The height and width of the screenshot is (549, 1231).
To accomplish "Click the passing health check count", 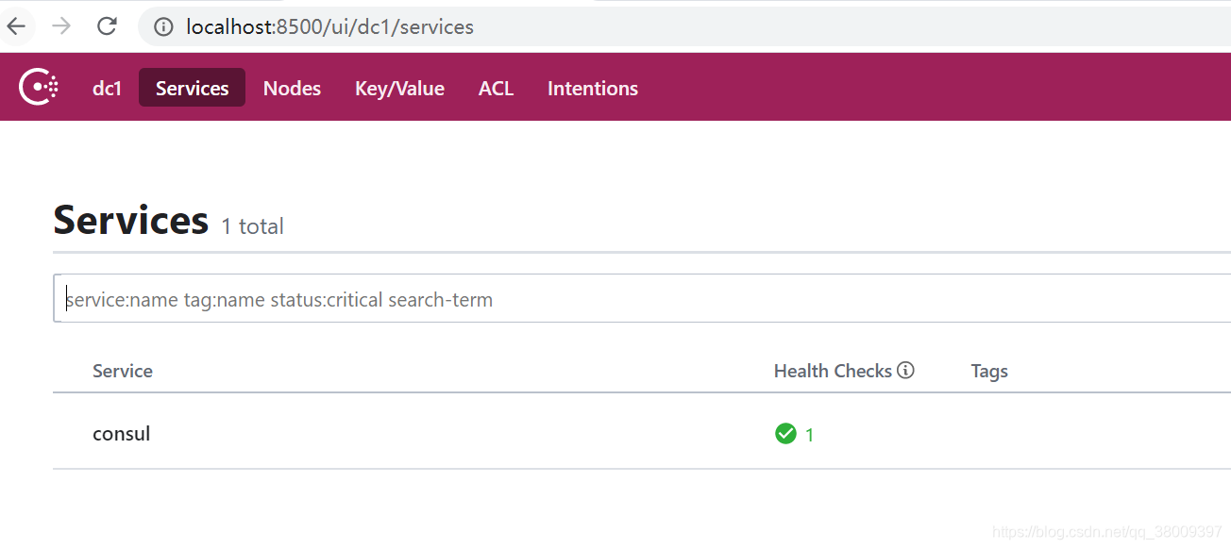I will tap(809, 435).
